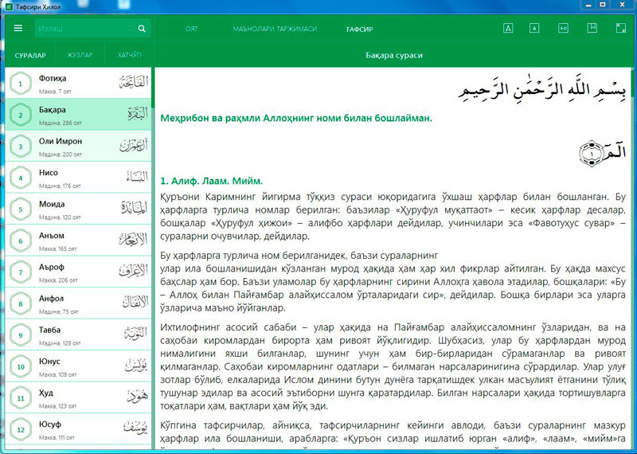
Task: Switch to the ОЯТ tab
Action: pyautogui.click(x=191, y=29)
